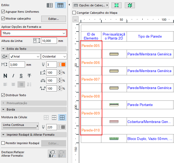Choose horizontal-only cell frame border option
Screen dimensions: 174x163
pyautogui.click(x=54, y=117)
